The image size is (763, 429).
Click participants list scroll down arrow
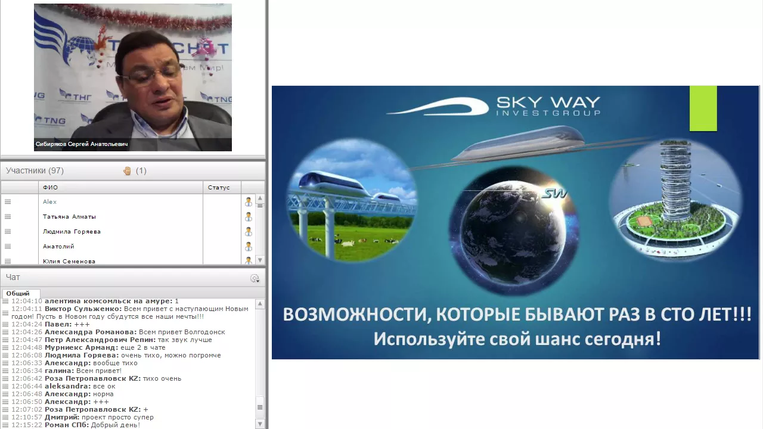pyautogui.click(x=260, y=260)
